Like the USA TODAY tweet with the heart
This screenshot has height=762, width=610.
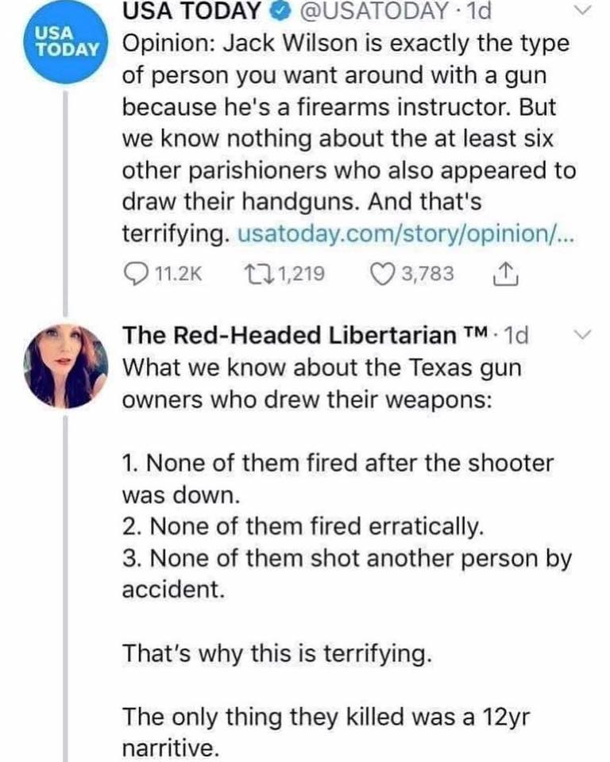pyautogui.click(x=384, y=274)
